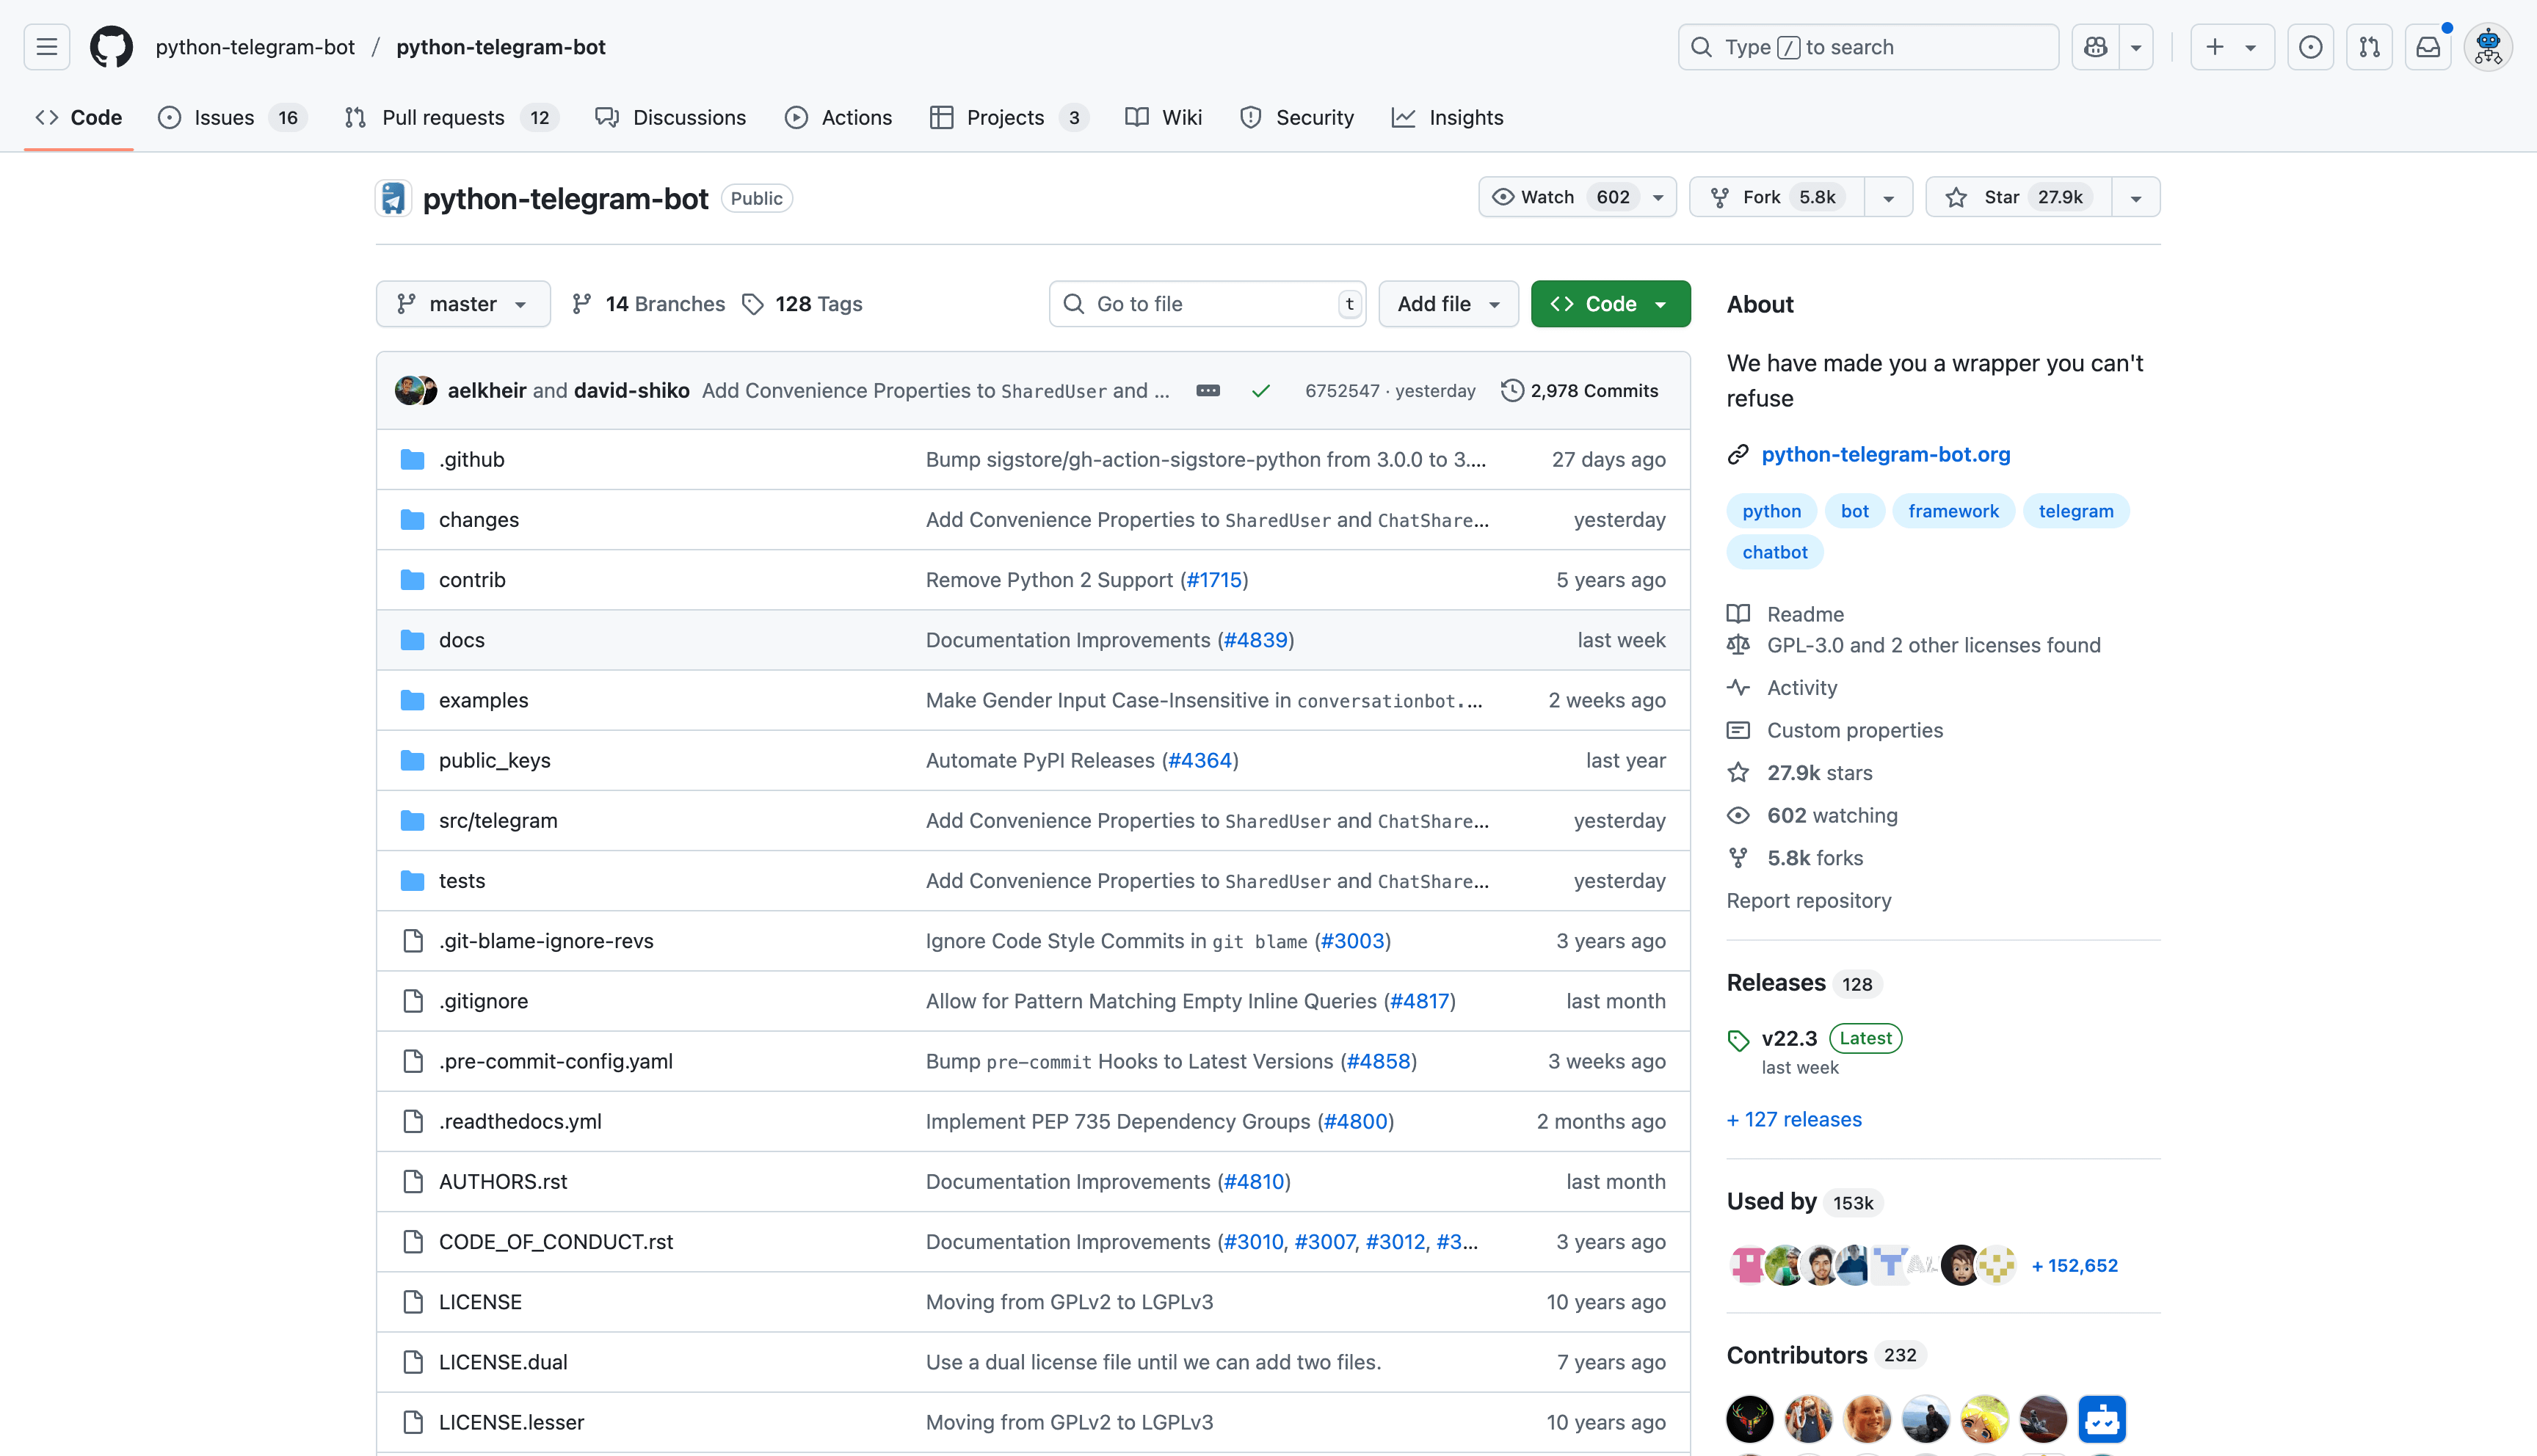Open pull request #4839 link
2537x1456 pixels.
(1256, 640)
